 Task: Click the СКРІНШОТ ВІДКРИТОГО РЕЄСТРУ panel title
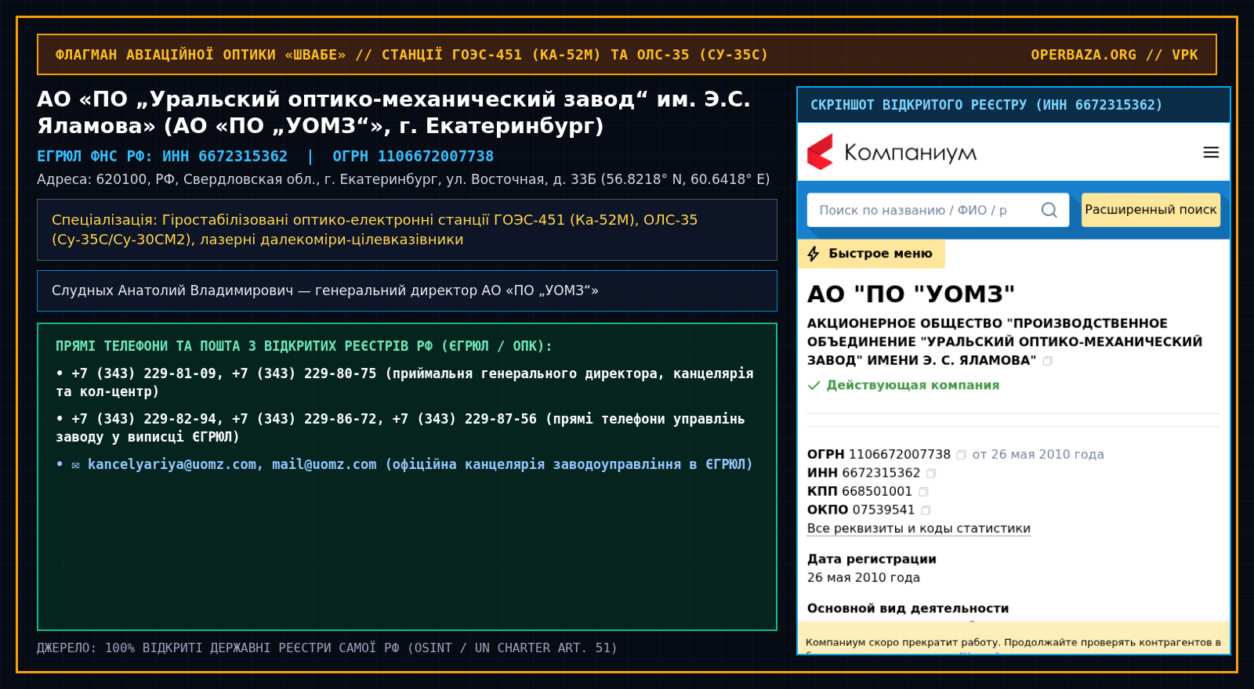point(986,105)
